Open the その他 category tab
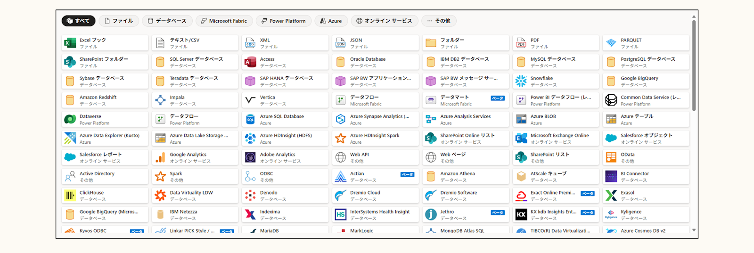The image size is (754, 253). 439,21
